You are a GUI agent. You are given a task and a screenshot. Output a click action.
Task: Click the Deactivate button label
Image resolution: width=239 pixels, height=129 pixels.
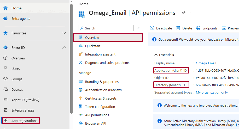pos(164,28)
